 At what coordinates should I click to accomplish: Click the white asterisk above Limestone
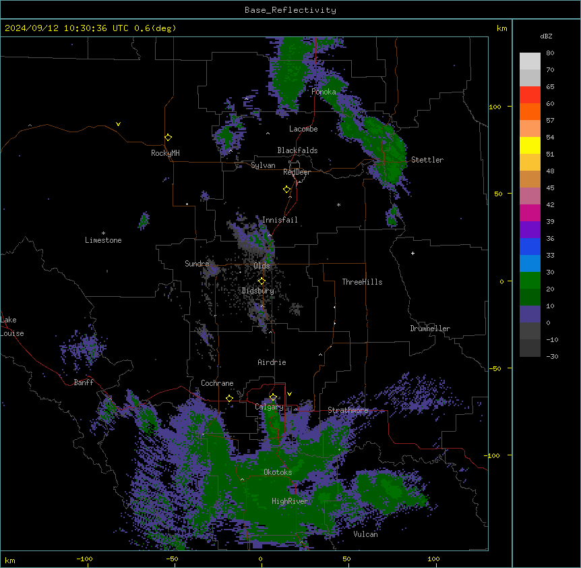click(x=103, y=233)
